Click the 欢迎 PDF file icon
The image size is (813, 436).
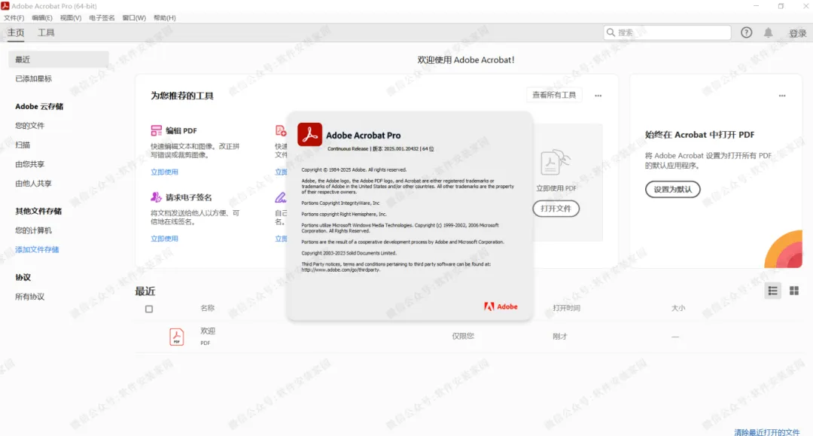[176, 337]
